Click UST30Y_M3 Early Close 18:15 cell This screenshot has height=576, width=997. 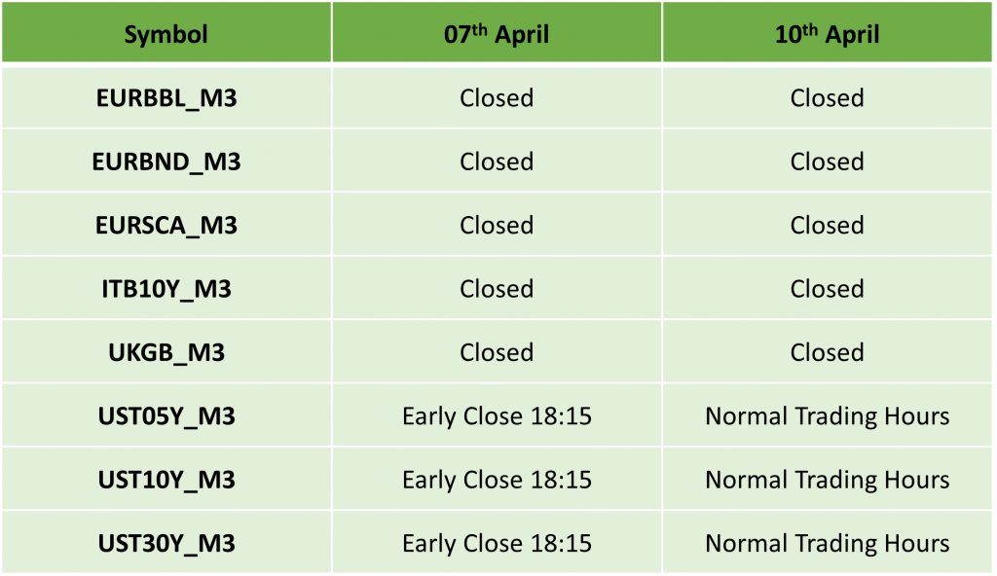click(497, 543)
